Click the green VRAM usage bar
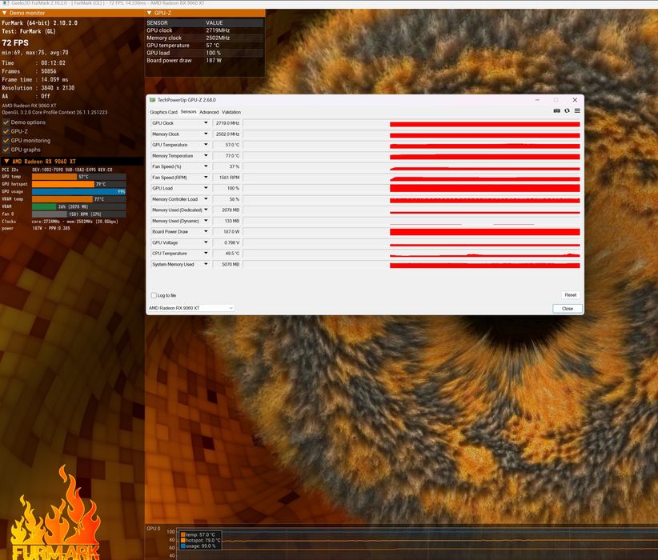Viewport: 658px width, 560px height. pos(44,207)
